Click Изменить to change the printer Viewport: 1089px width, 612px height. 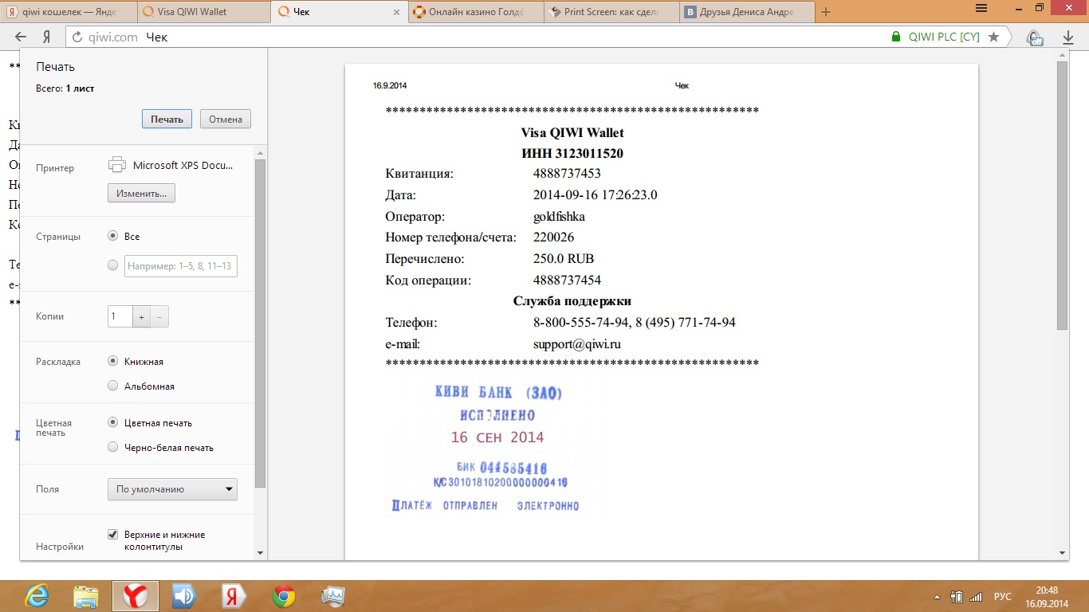pos(141,193)
